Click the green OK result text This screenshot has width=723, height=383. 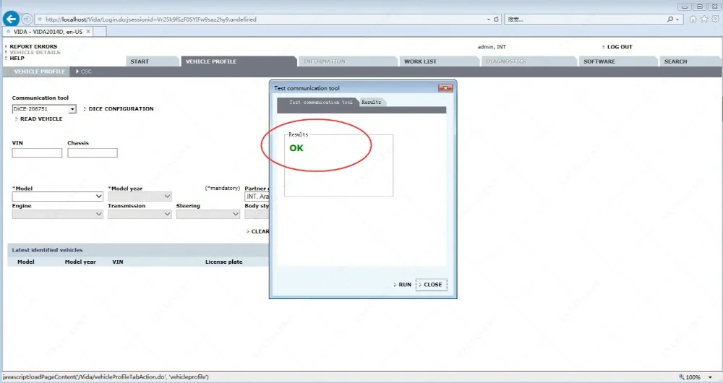[x=296, y=148]
